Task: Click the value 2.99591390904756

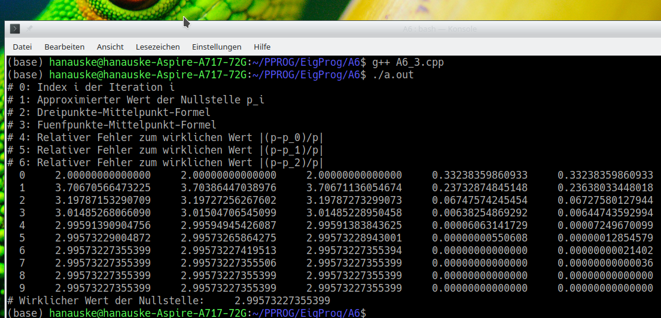Action: [103, 225]
